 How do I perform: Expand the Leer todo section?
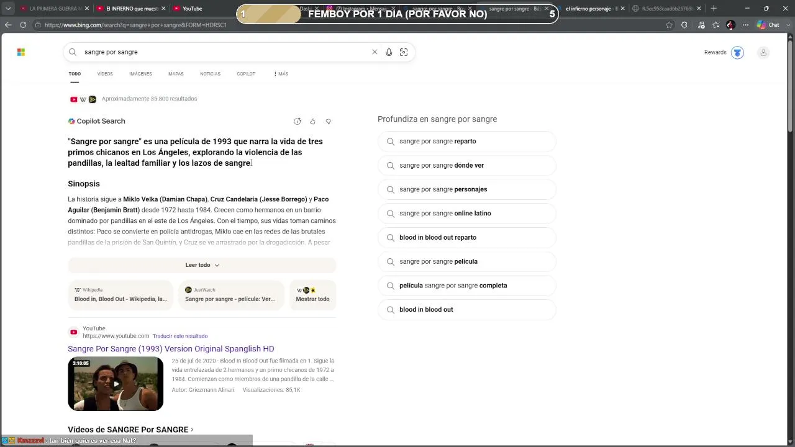(x=202, y=265)
